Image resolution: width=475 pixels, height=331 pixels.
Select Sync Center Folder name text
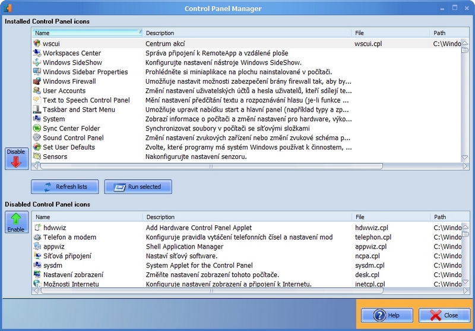tap(71, 128)
